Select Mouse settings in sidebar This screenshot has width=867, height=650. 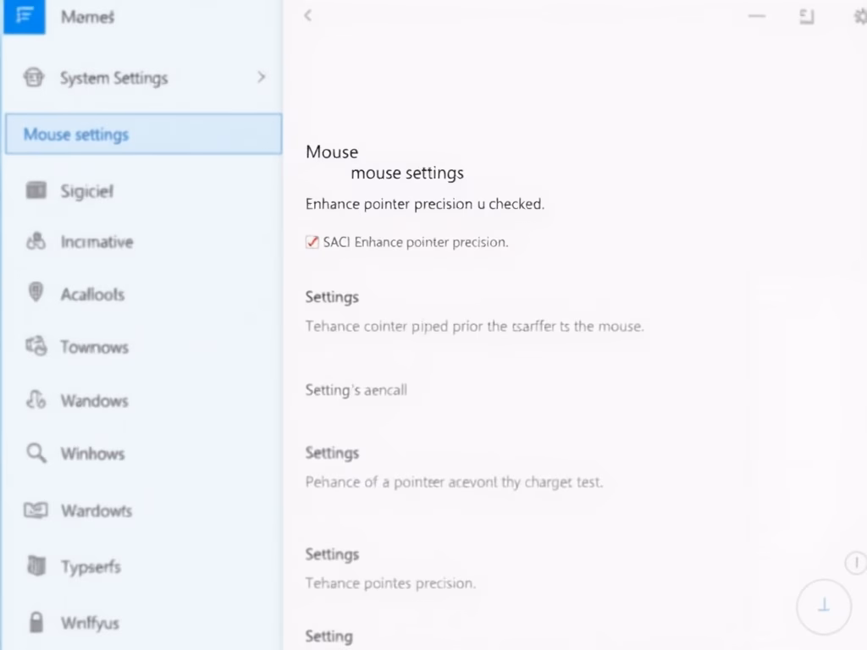[144, 134]
